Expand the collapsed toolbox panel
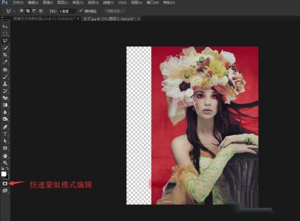Screen dimensions: 300x221 pos(2,17)
